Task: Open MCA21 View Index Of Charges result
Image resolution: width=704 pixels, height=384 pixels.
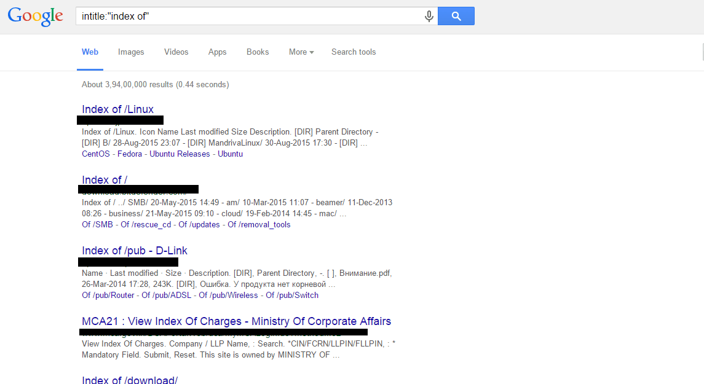Action: (x=236, y=321)
